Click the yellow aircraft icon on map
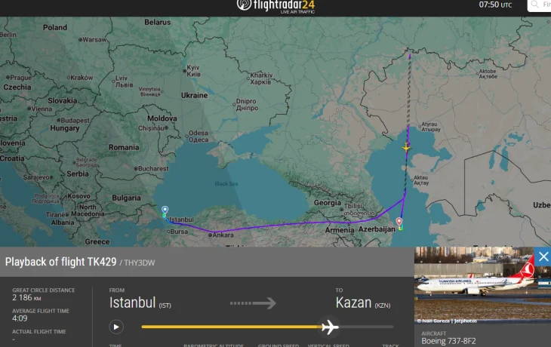Screen dimensions: 551x347 (x=406, y=148)
